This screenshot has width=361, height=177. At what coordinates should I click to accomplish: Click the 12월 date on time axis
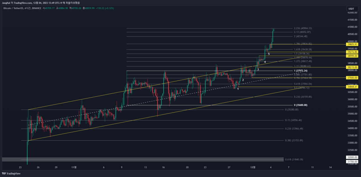[253, 167]
